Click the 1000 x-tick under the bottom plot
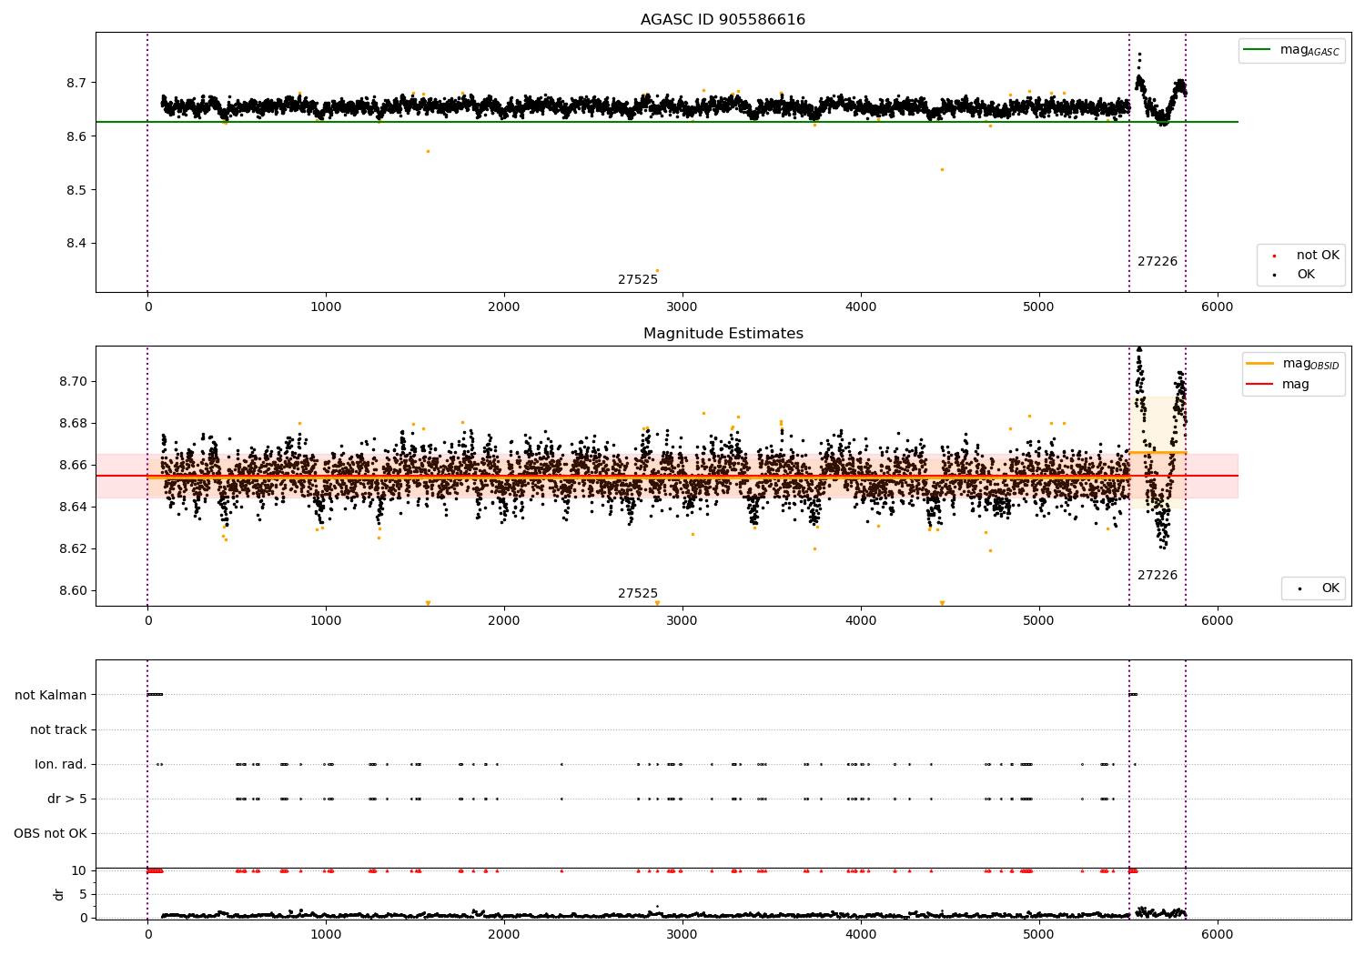Screen dimensions: 1365x955 click(x=326, y=933)
